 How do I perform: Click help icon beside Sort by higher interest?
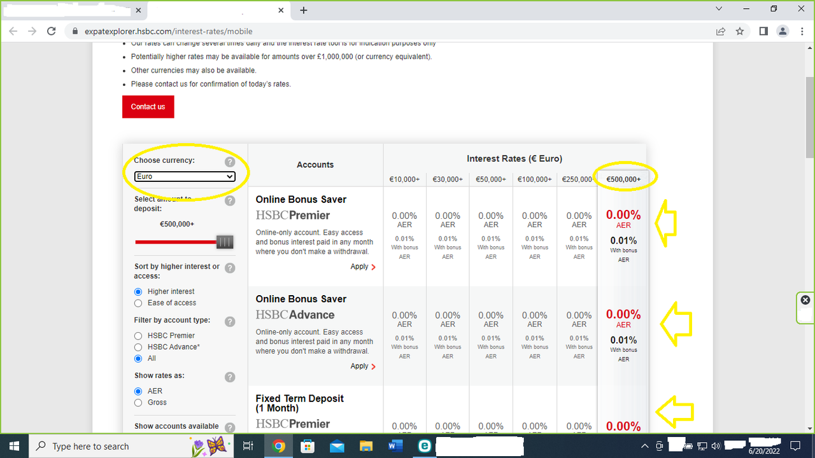230,268
